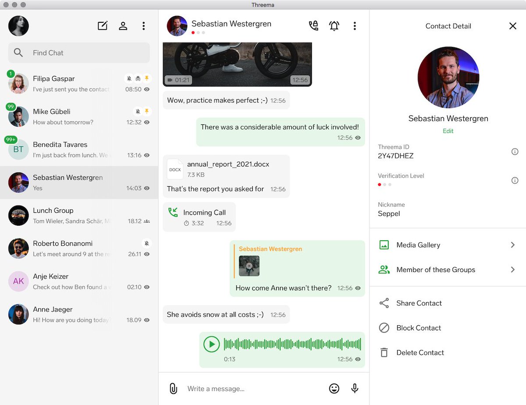This screenshot has height=405, width=526.
Task: Play the 0:13 voice message
Action: point(211,345)
